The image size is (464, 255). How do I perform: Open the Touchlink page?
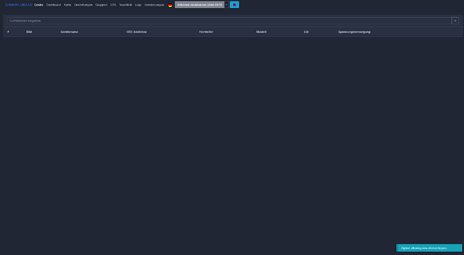[x=126, y=5]
